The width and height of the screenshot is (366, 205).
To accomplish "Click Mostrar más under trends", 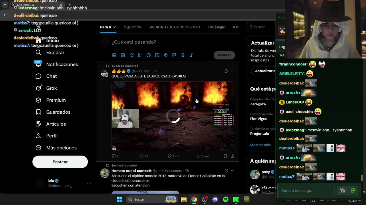I will coord(260,145).
